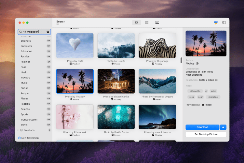Click the Silhouette of Palm Trees description
The image size is (244, 163).
(199, 73)
